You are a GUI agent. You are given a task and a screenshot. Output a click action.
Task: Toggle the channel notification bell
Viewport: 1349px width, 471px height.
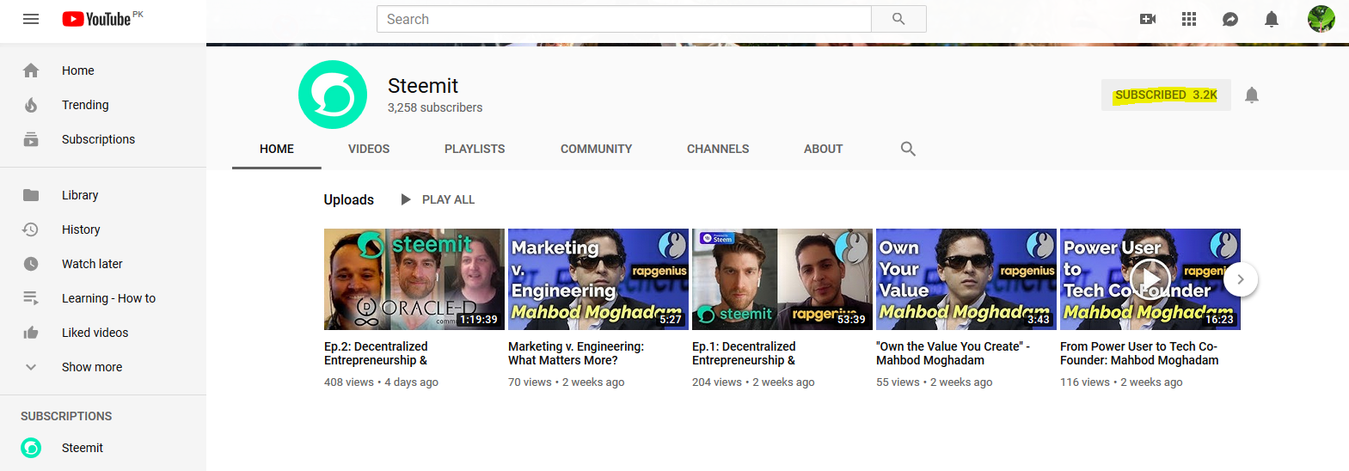[x=1252, y=95]
